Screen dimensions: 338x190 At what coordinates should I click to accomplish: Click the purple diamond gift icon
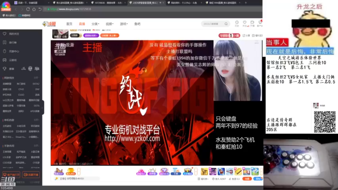coord(164,172)
